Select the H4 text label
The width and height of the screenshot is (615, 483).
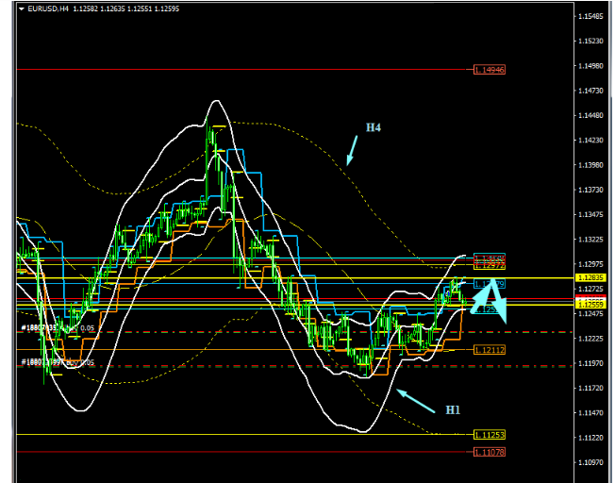point(374,126)
